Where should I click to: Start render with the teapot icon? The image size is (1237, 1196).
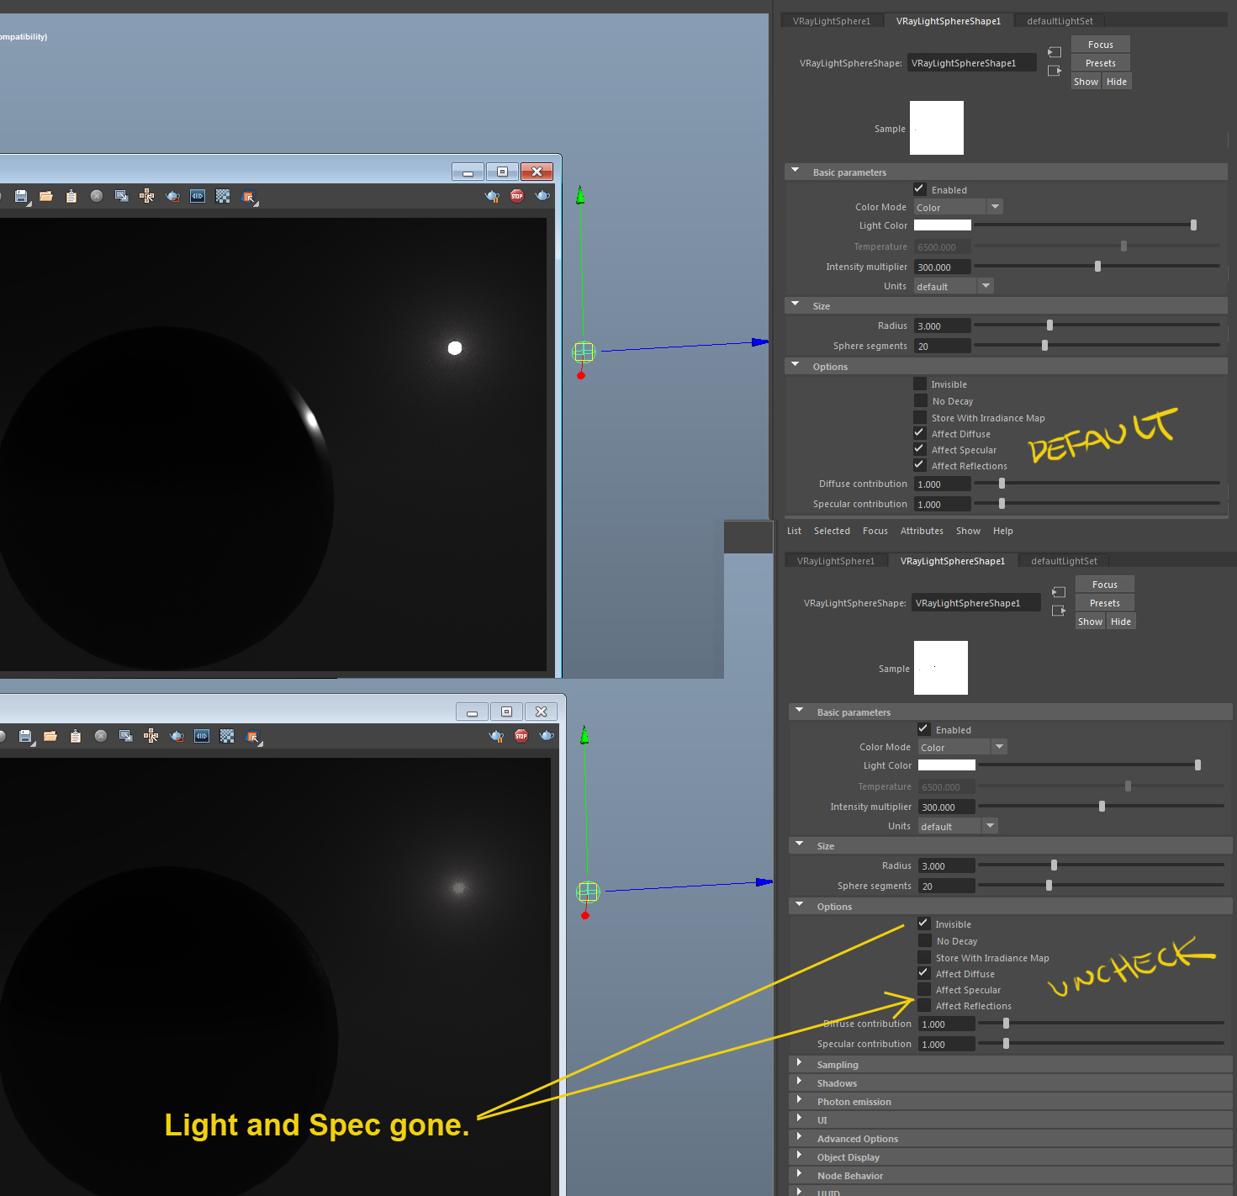(542, 196)
